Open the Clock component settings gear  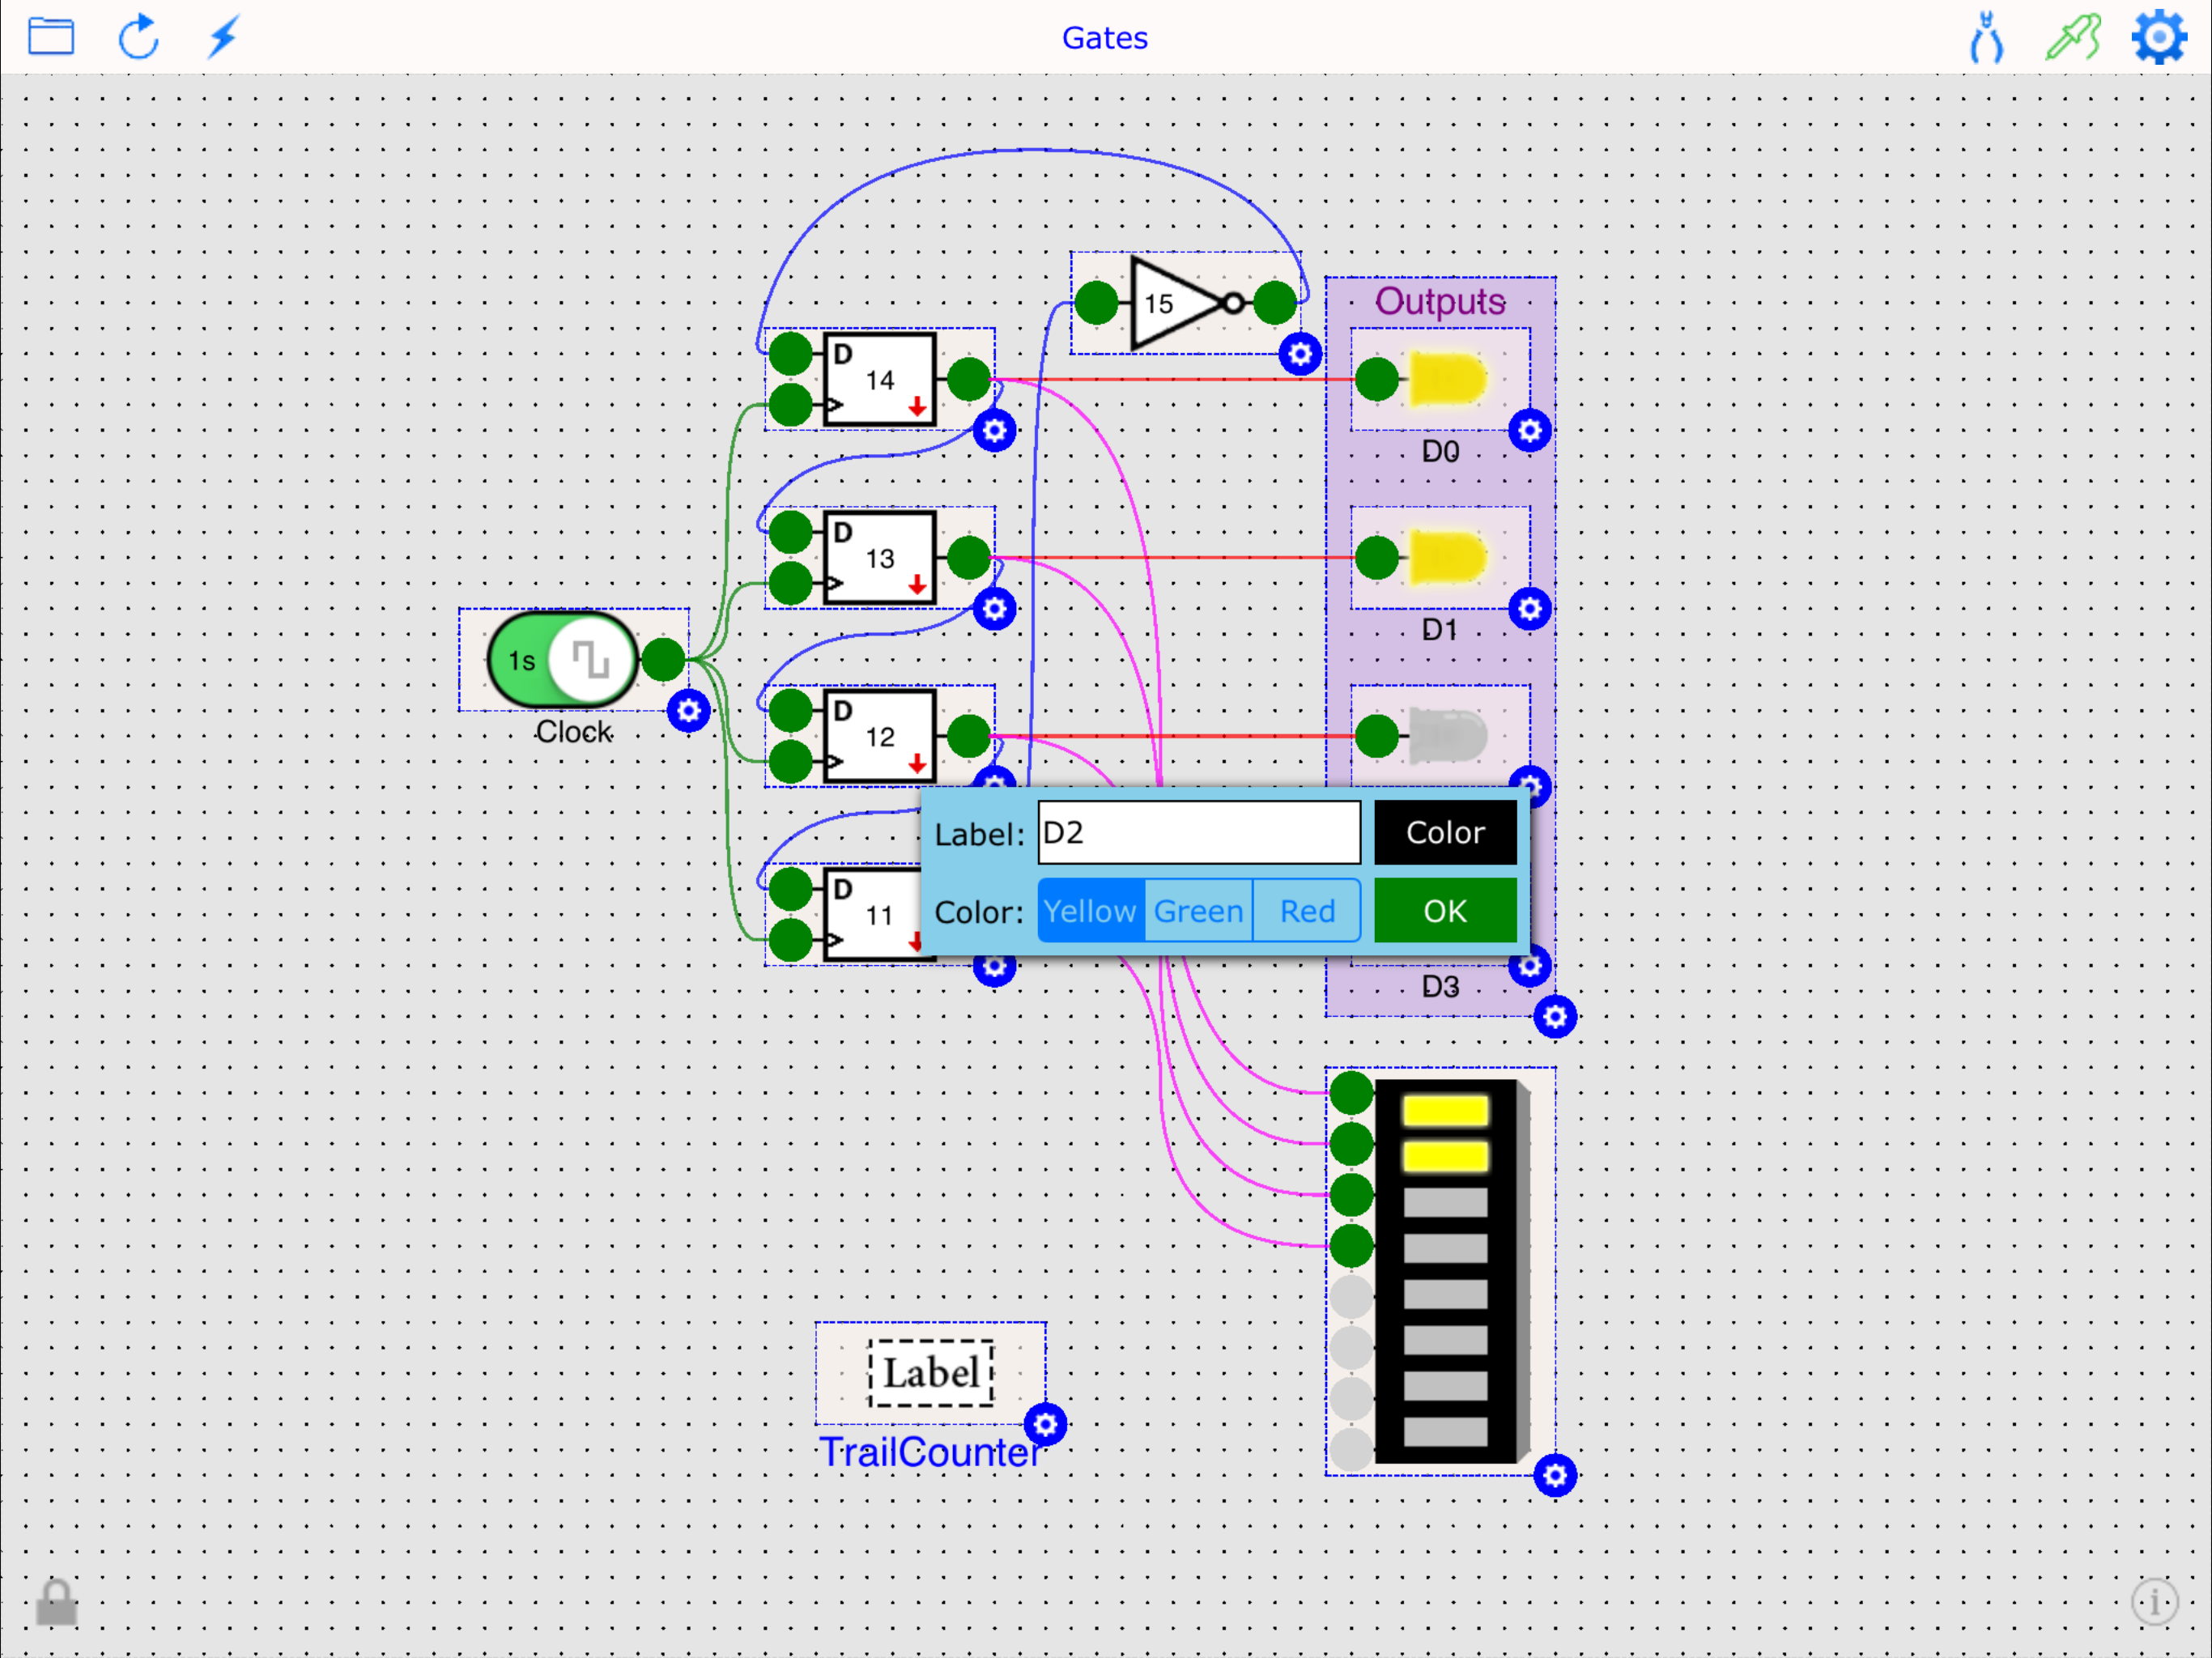(689, 710)
